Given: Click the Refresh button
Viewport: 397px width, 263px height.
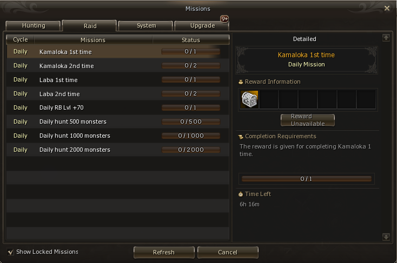Looking at the screenshot, I should click(x=164, y=252).
